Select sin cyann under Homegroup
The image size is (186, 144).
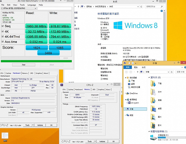[x=133, y=103]
